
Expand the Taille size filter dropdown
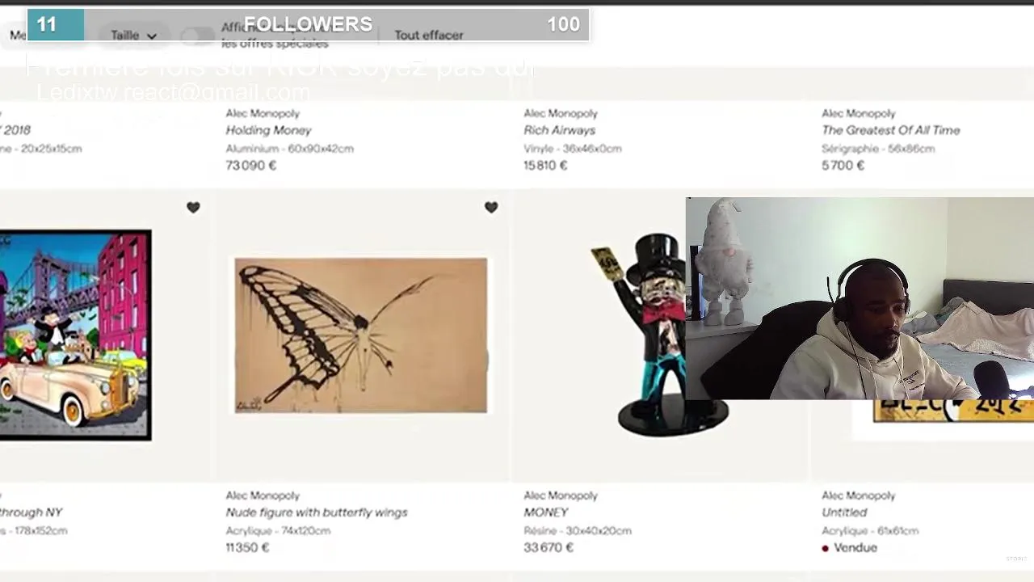click(x=134, y=36)
